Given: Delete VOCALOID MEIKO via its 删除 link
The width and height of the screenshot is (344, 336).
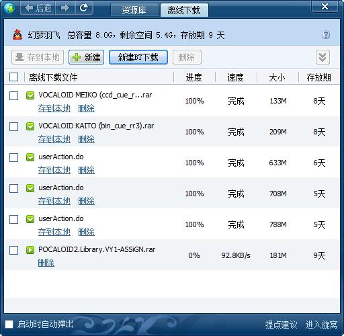Looking at the screenshot, I should coord(87,108).
